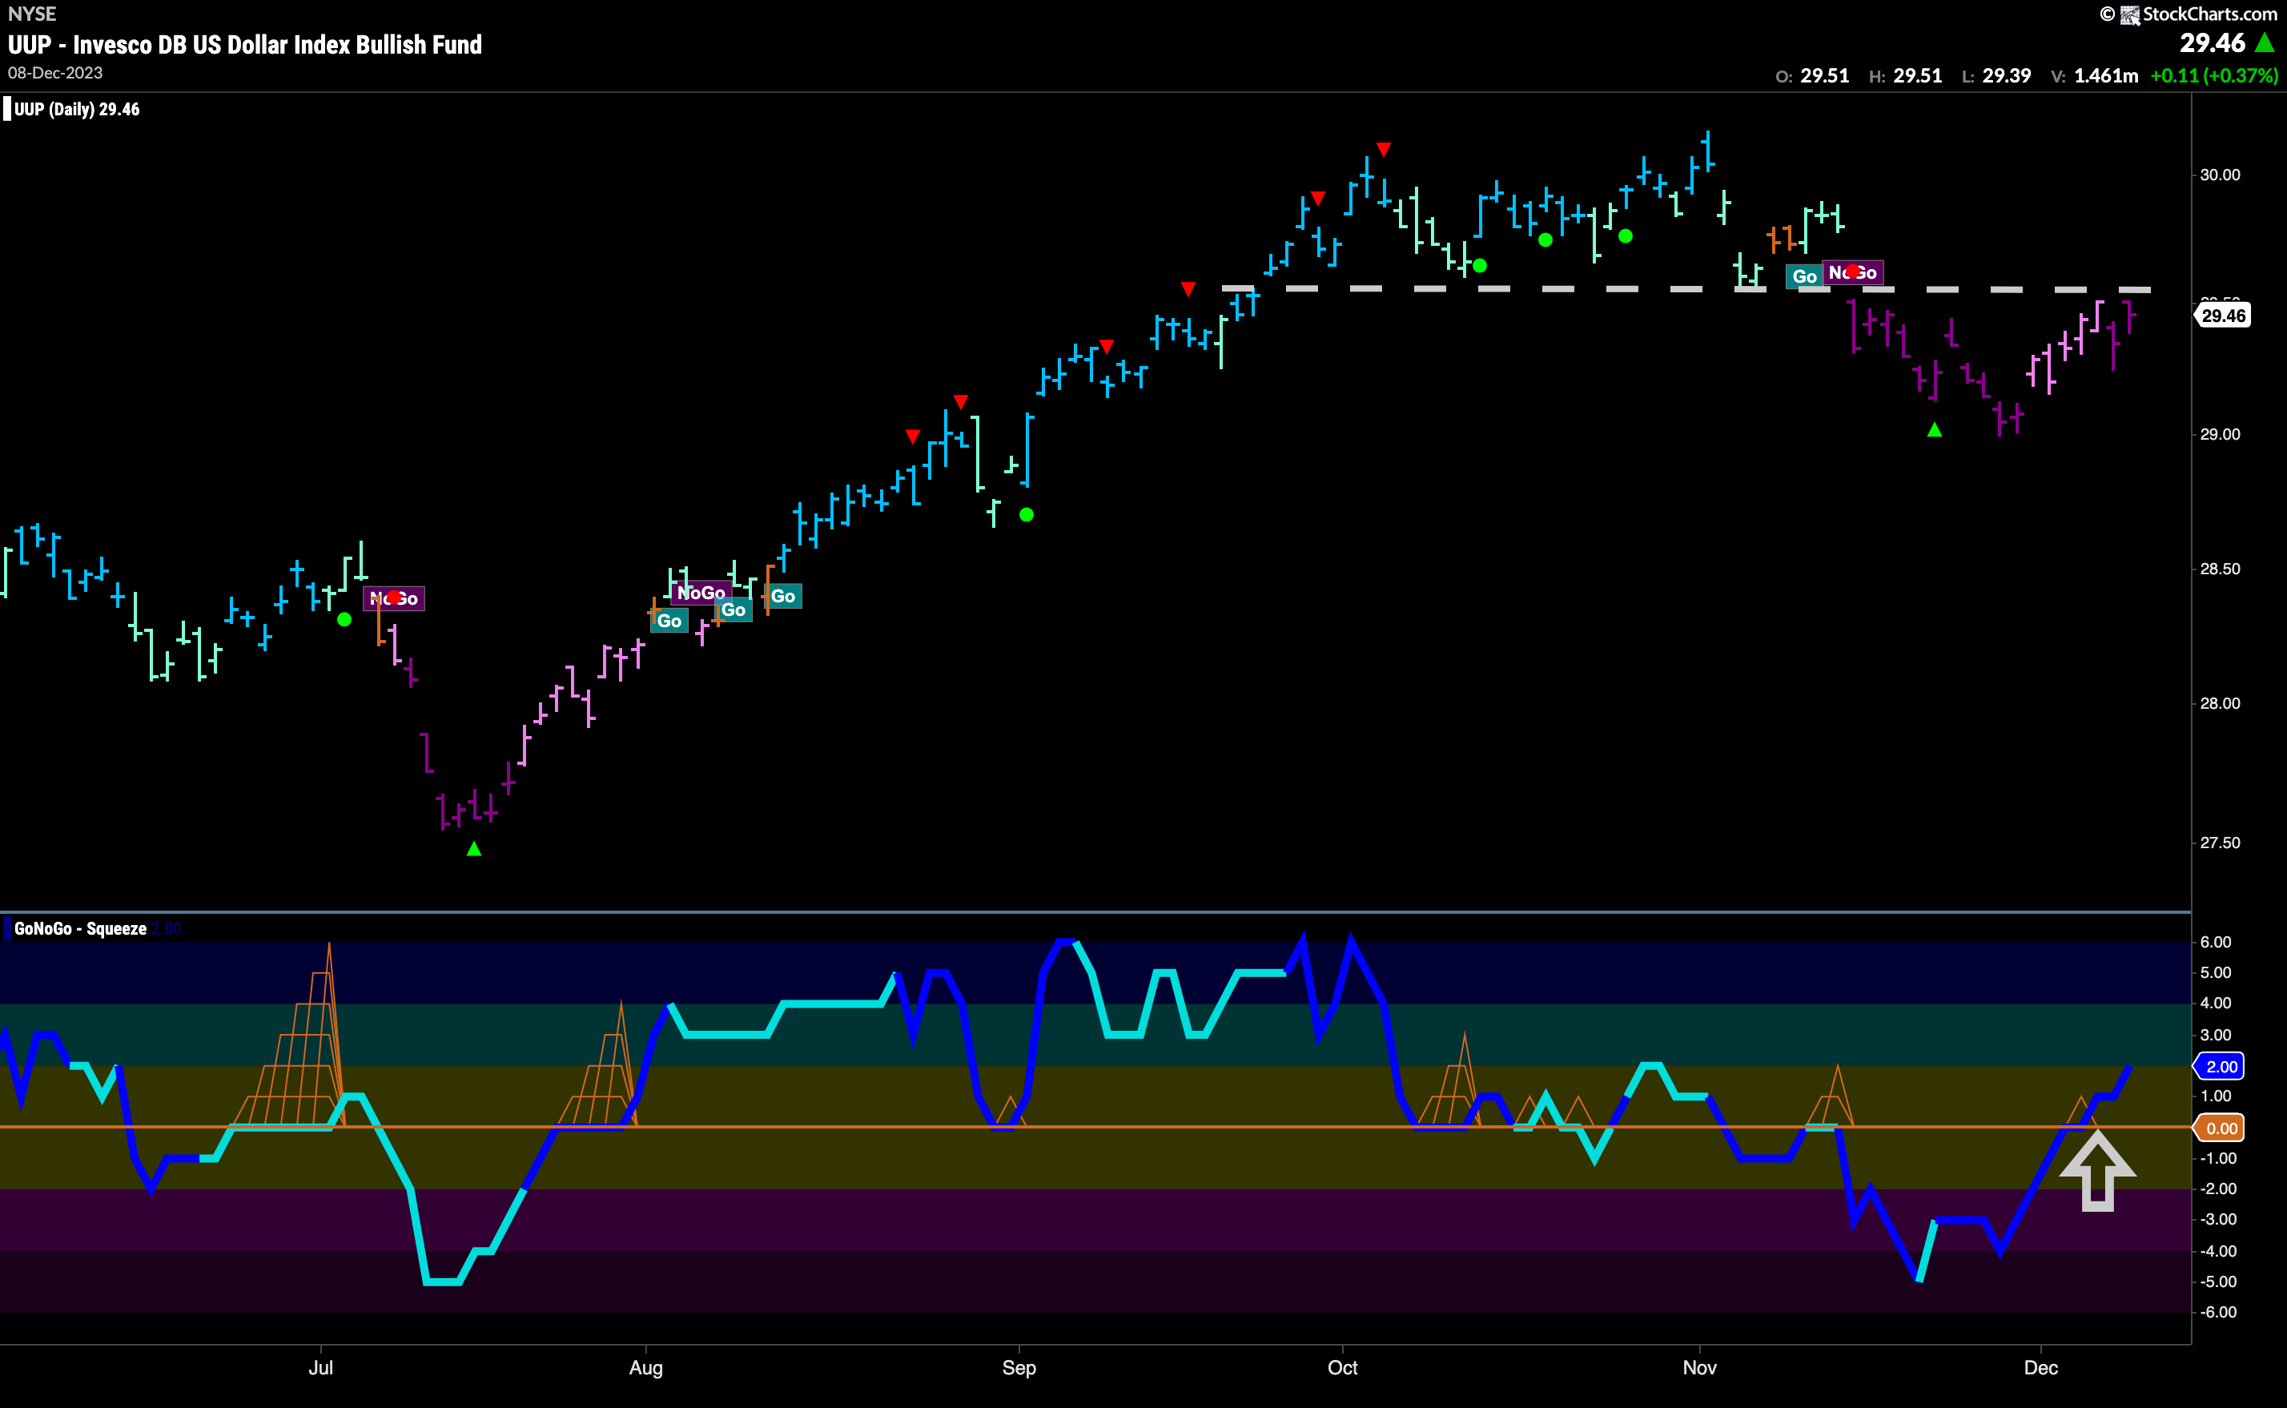Viewport: 2287px width, 1408px height.
Task: Click the Dec label on the time axis
Action: (x=2040, y=1367)
